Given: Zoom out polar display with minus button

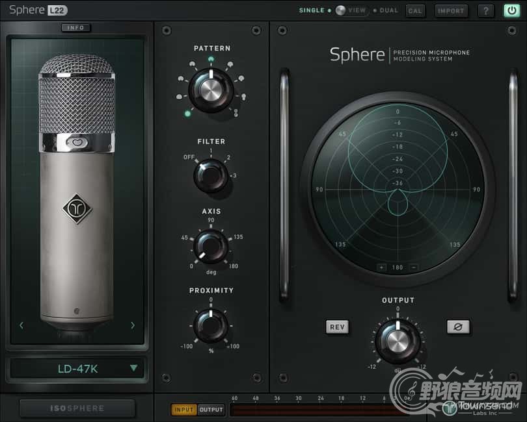Looking at the screenshot, I should pos(414,267).
